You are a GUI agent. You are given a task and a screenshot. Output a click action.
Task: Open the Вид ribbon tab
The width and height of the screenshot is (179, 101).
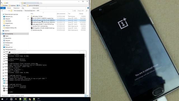point(23,8)
